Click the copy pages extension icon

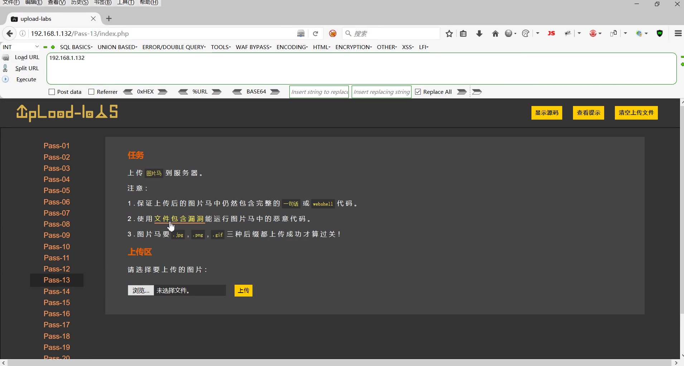coord(613,33)
